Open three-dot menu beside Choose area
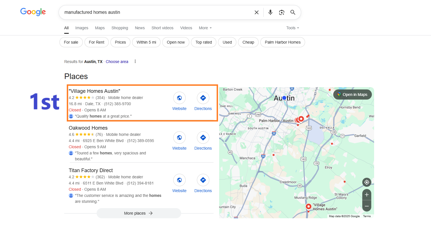This screenshot has width=431, height=225. (x=135, y=61)
